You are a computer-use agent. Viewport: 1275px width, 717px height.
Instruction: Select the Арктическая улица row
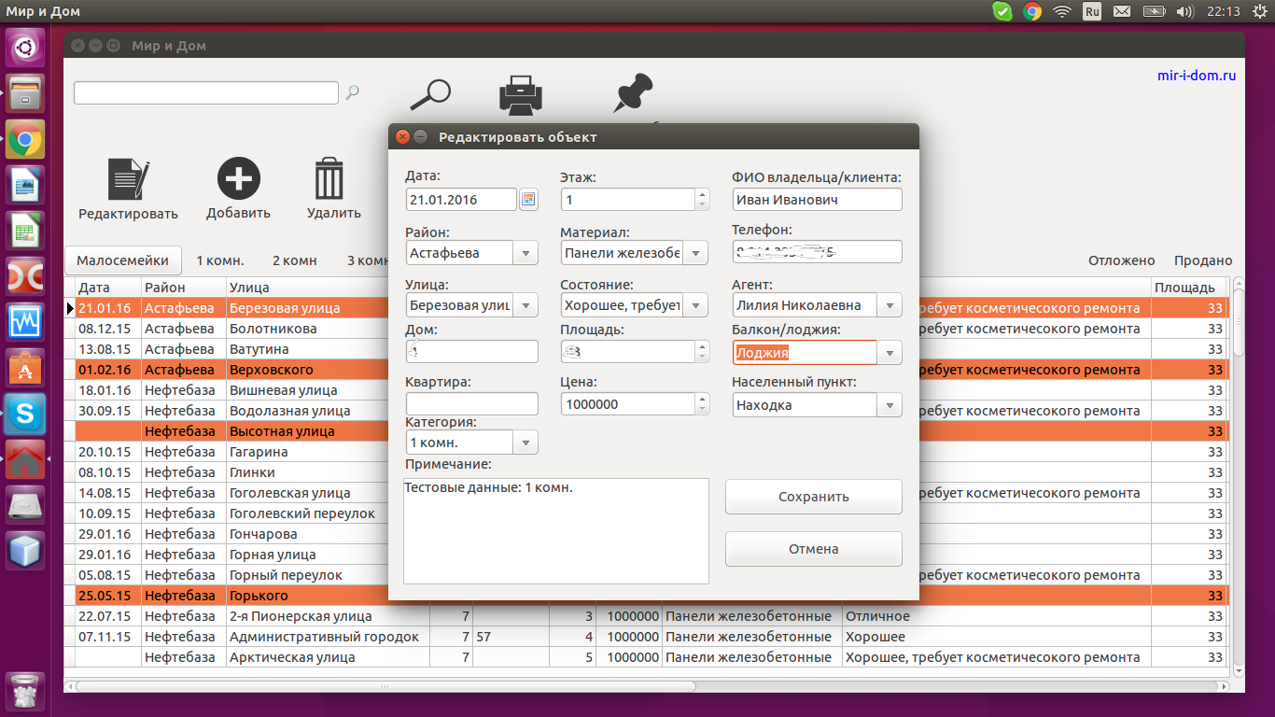pyautogui.click(x=649, y=657)
